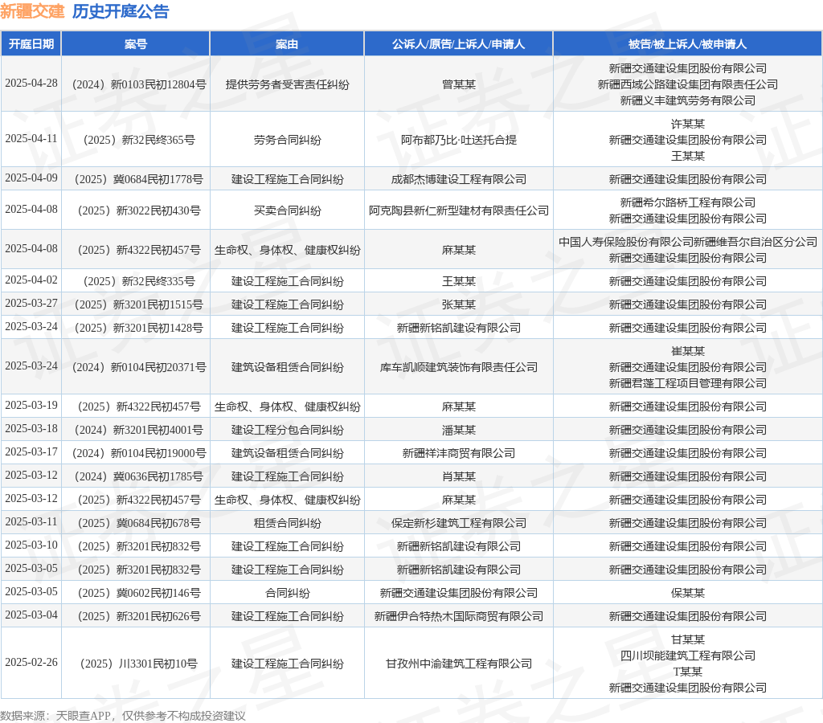Select plaintiff 曾某某
Viewport: 823px width, 723px height.
tap(459, 84)
